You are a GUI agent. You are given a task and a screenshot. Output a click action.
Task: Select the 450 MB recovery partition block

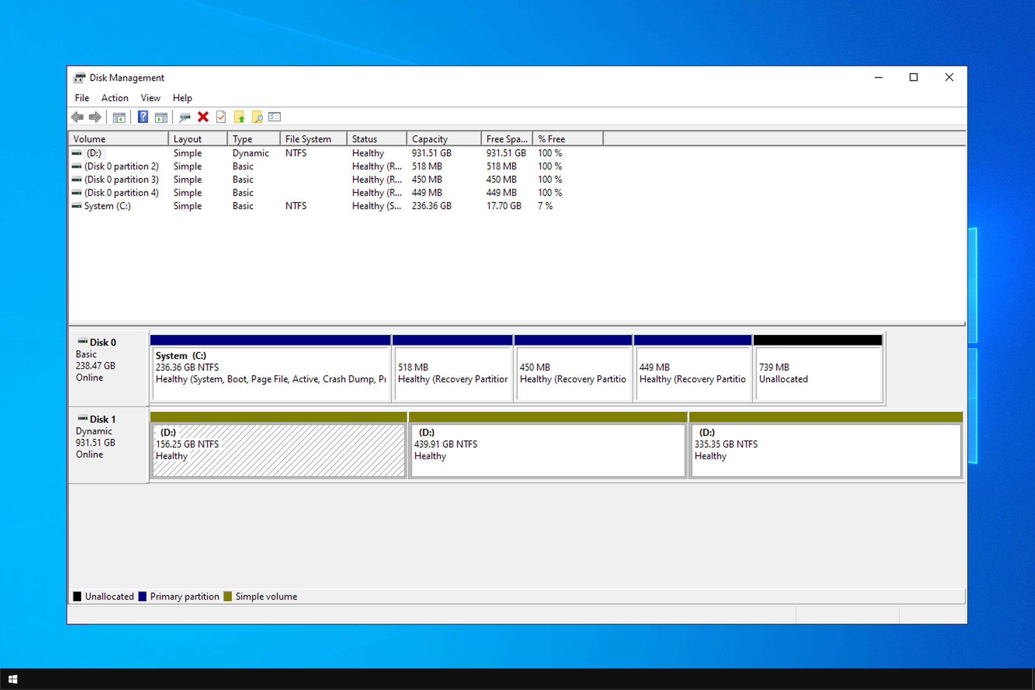[x=573, y=368]
